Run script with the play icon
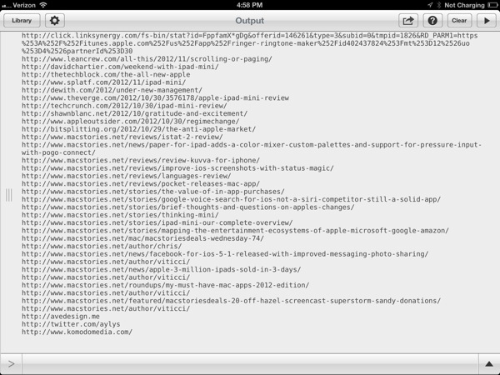The width and height of the screenshot is (500, 375). (487, 21)
